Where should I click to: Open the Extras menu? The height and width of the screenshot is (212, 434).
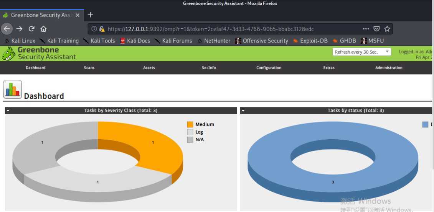329,68
